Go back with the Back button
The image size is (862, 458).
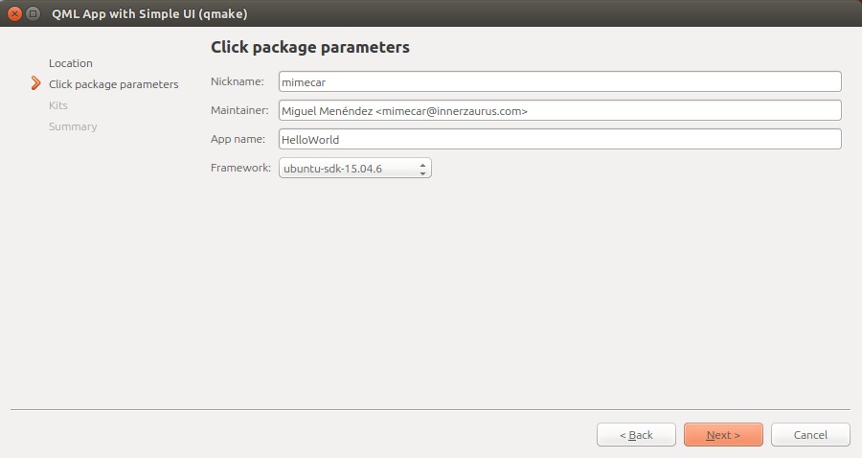click(636, 435)
